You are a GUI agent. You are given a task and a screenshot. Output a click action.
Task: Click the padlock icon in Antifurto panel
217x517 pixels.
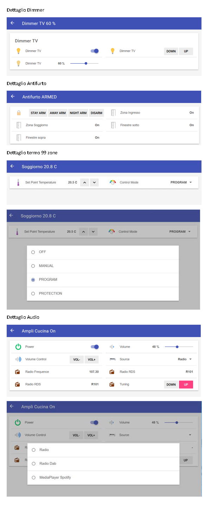click(19, 113)
